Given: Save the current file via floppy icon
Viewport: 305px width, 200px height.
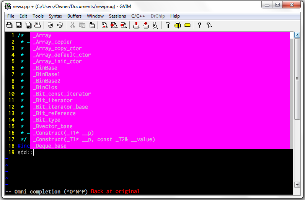Looking at the screenshot, I should click(x=19, y=25).
